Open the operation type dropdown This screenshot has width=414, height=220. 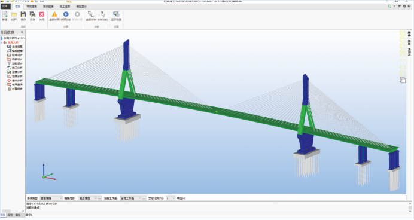(x=51, y=198)
